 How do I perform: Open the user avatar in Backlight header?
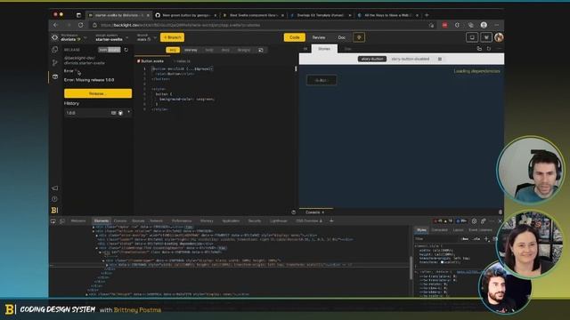click(499, 37)
